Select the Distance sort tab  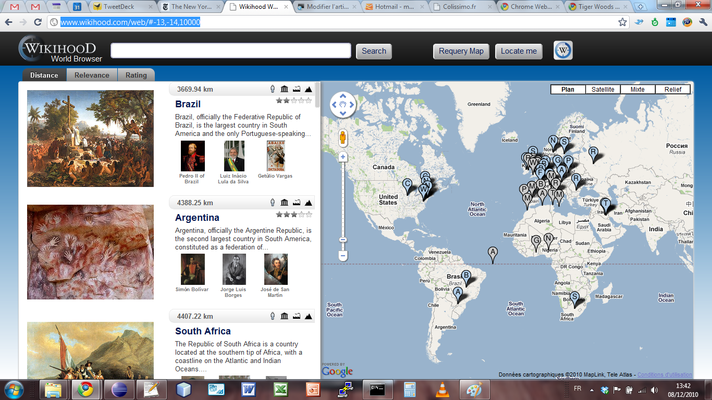tap(44, 75)
